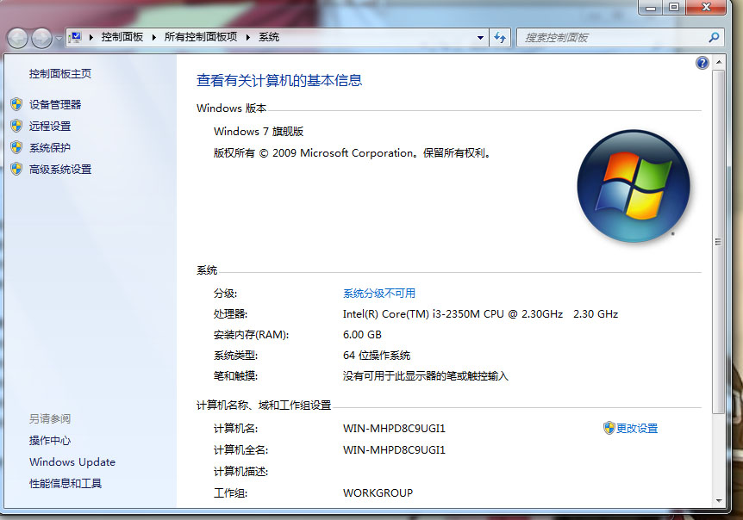Go to 控制面板主页 in the sidebar

pos(59,74)
